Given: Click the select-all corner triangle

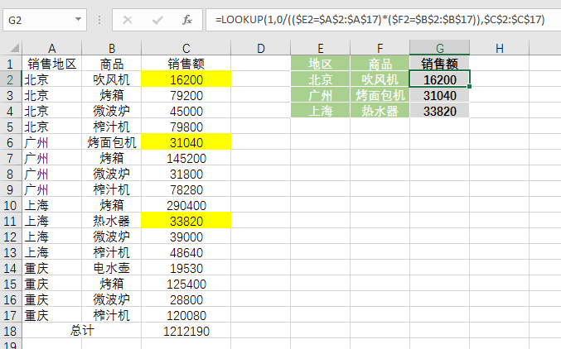Looking at the screenshot, I should 14,48.
